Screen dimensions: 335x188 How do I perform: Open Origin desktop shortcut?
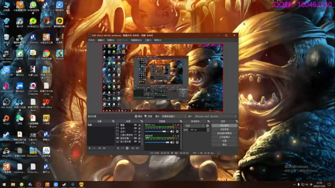click(x=6, y=119)
